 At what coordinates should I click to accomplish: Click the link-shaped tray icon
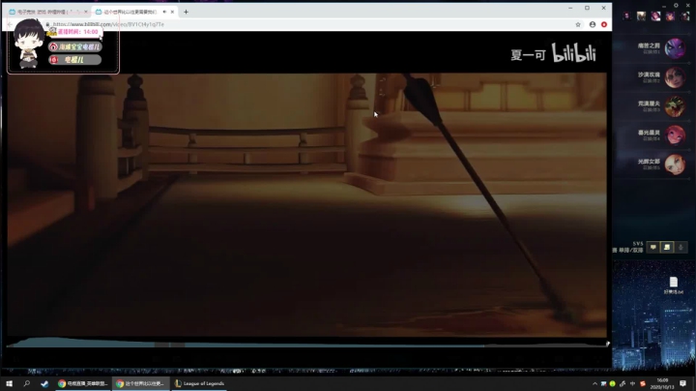(x=623, y=383)
